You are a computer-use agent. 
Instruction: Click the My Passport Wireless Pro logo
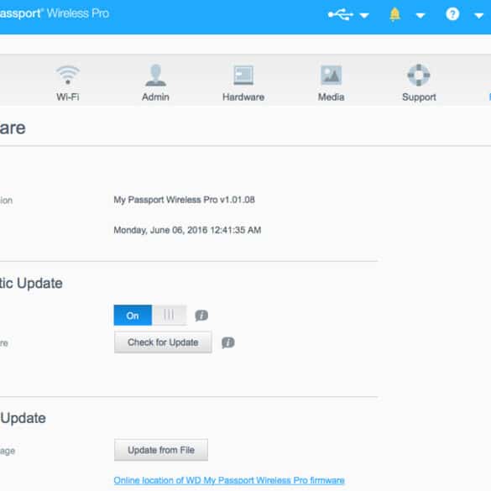55,13
